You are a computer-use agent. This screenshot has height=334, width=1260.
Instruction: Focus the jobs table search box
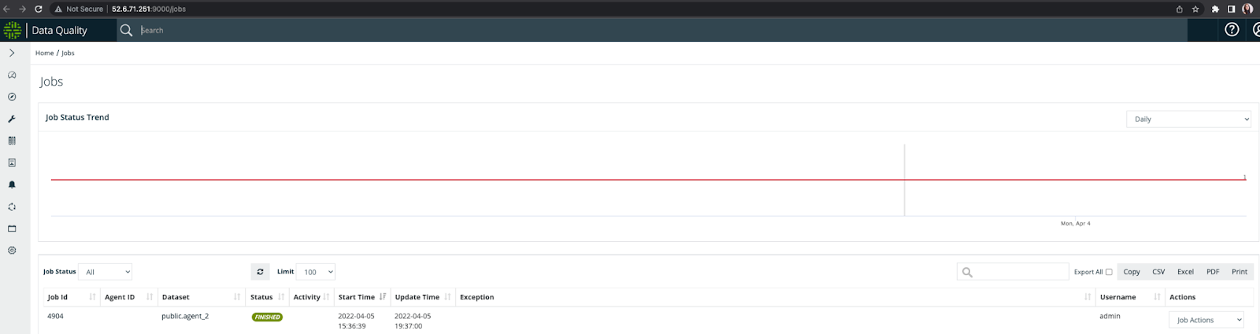coord(1013,272)
